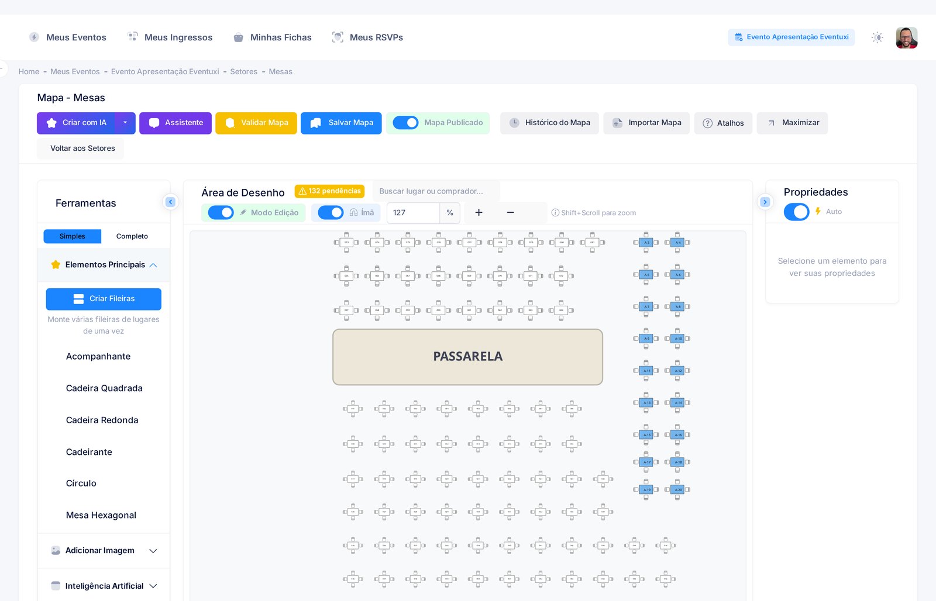Screen dimensions: 936x601
Task: Select blue table A-10
Action: (678, 339)
